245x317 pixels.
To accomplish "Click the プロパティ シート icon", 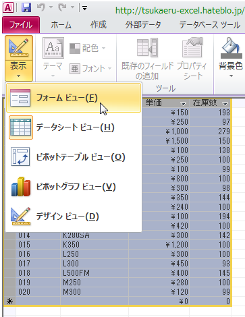I will pos(192,48).
